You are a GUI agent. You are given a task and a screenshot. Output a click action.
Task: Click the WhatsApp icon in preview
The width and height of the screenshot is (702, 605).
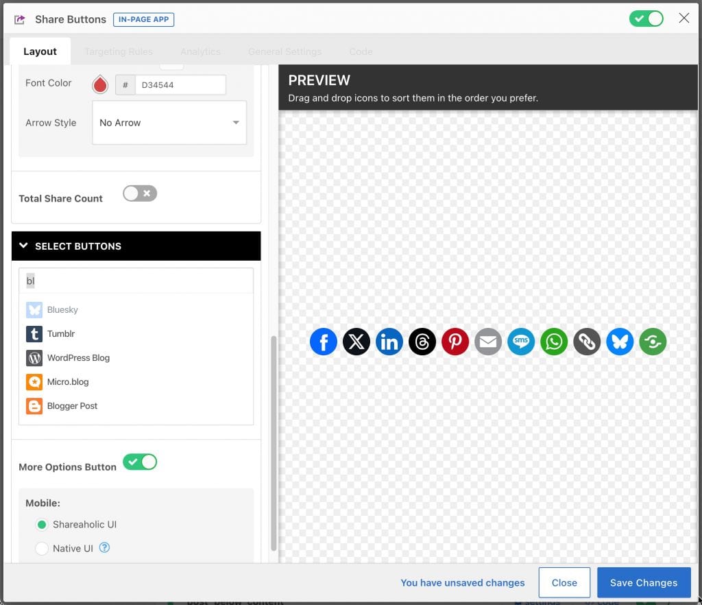pyautogui.click(x=554, y=342)
